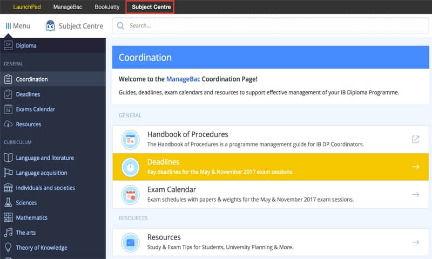The image size is (432, 259).
Task: Select the Subject Centre top tab
Action: [150, 7]
